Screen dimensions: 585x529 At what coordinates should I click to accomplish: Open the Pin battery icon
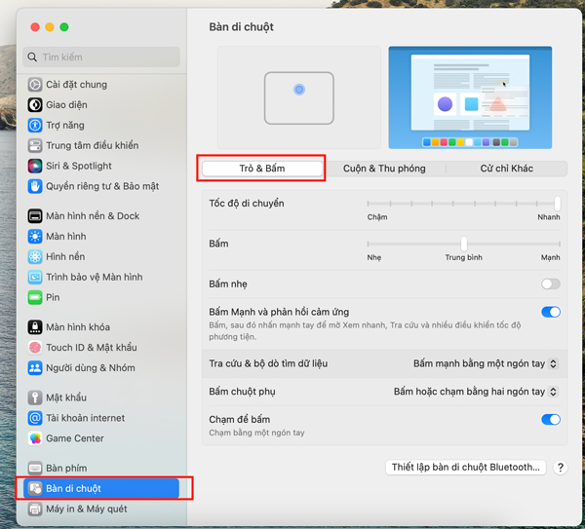click(35, 297)
